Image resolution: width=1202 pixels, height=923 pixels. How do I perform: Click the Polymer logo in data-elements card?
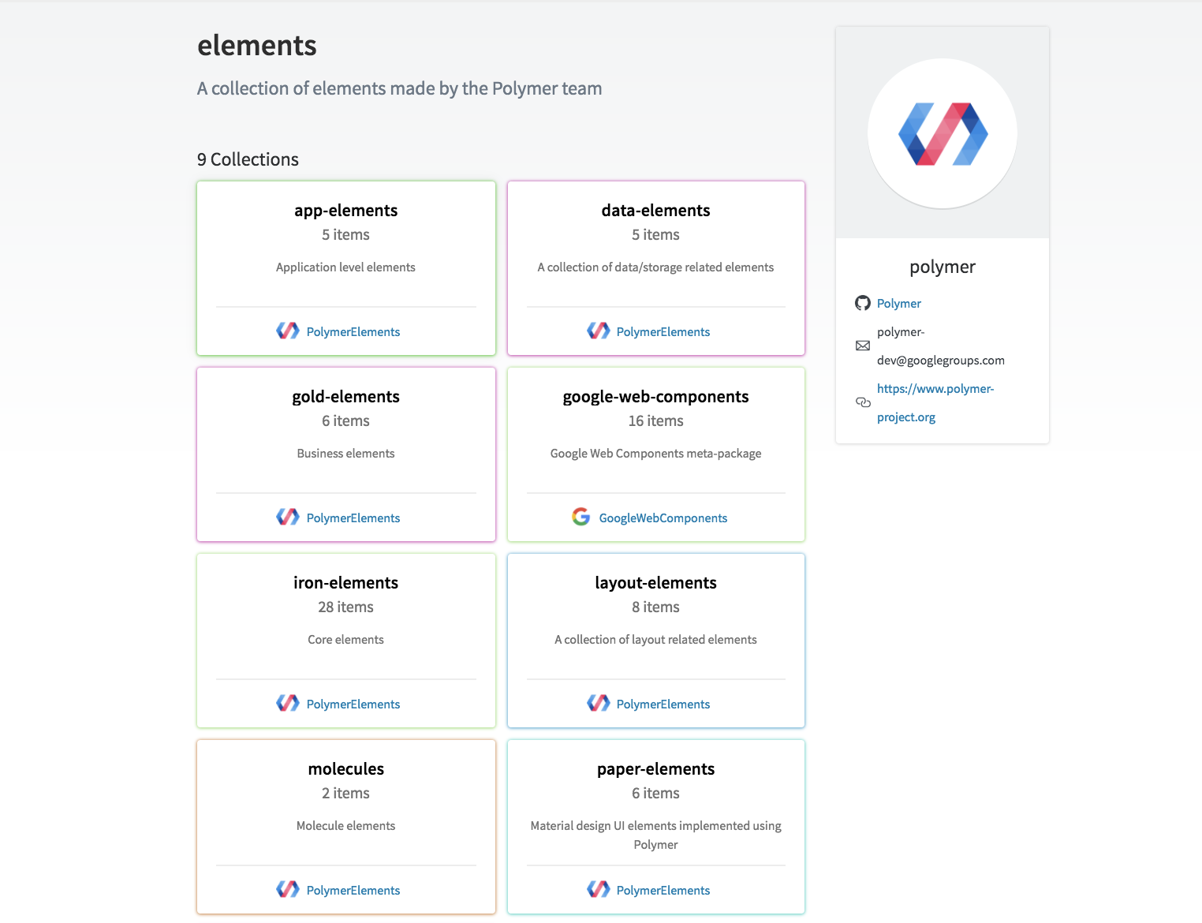tap(599, 331)
